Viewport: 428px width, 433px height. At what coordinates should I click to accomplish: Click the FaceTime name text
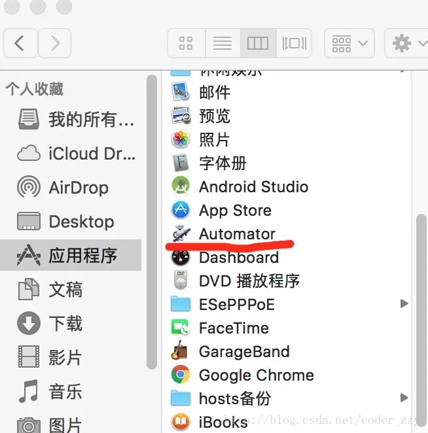[234, 328]
